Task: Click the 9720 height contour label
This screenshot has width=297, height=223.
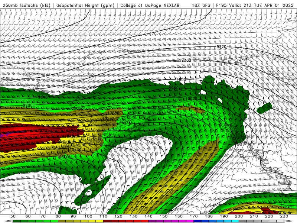Action: 221,47
